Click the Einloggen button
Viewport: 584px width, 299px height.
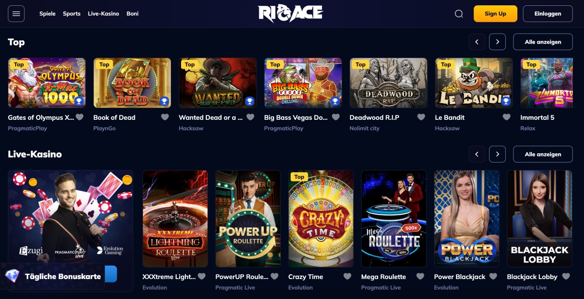pyautogui.click(x=547, y=14)
